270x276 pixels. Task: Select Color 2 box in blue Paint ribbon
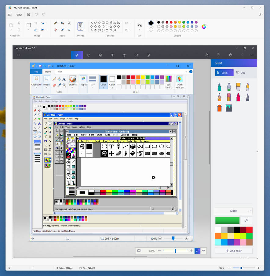click(x=112, y=82)
